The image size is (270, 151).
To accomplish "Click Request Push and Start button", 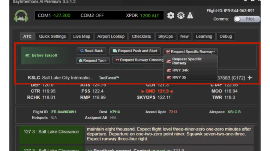I will 135,51.
